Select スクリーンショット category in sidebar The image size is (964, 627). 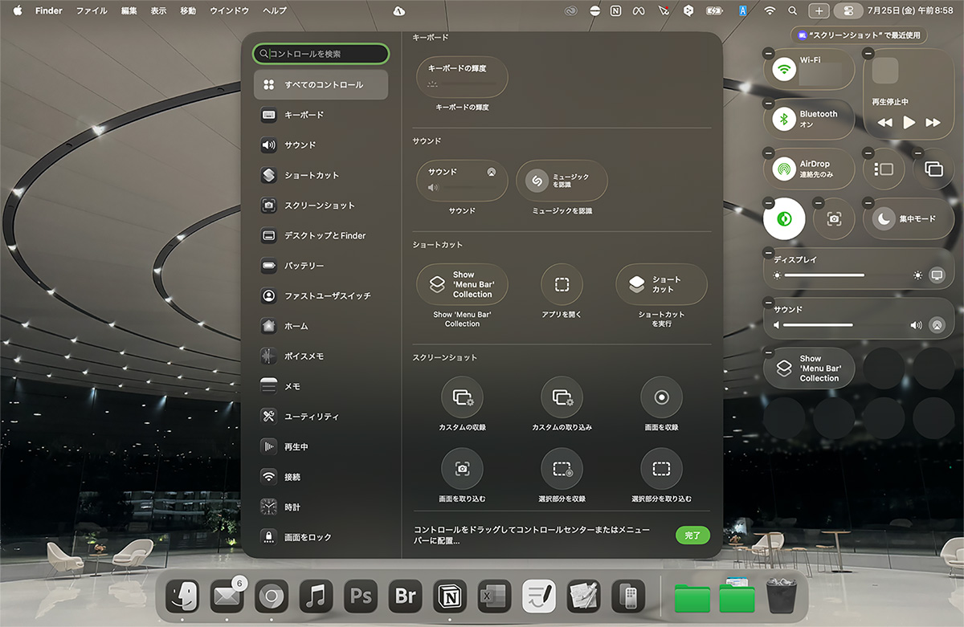(x=320, y=206)
